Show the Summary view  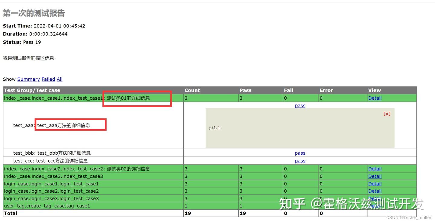28,79
